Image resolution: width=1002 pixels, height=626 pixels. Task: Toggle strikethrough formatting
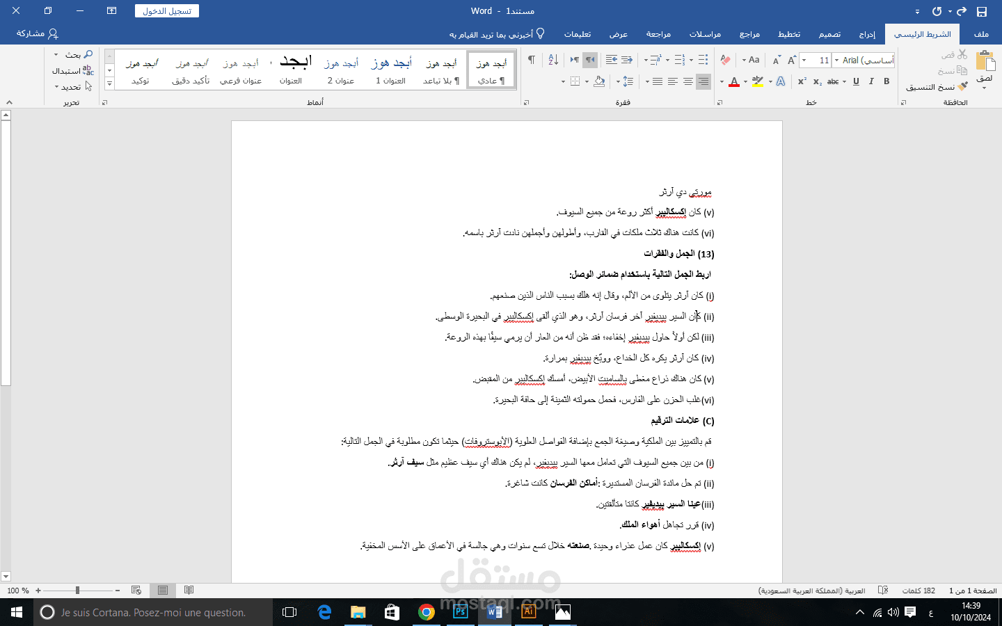click(832, 81)
